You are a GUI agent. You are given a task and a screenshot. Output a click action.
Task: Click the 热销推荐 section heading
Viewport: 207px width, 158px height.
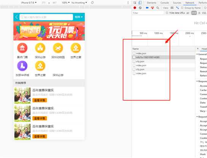click(x=21, y=83)
